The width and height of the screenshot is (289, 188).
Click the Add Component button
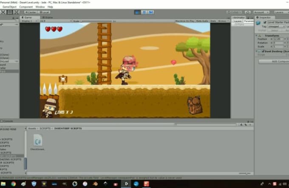pos(274,61)
